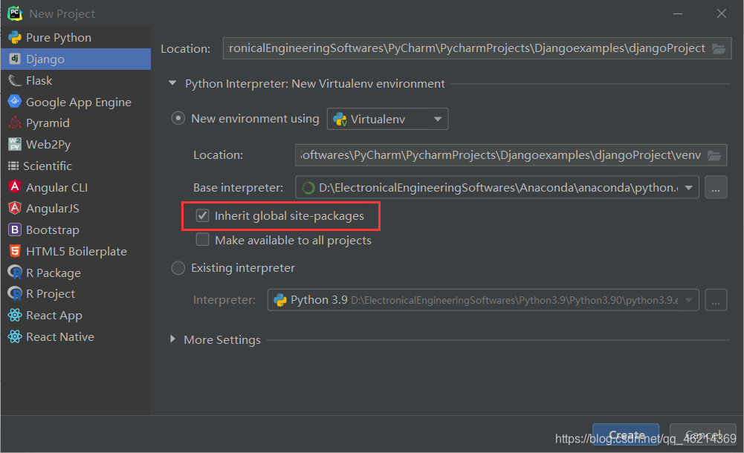Select the Angular CLI icon
744x453 pixels.
pyautogui.click(x=15, y=186)
